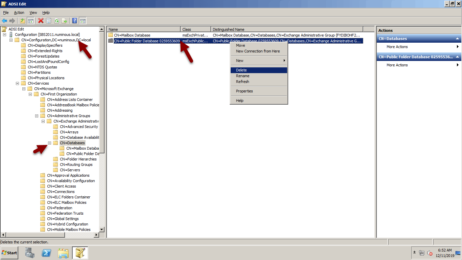Click the CN=Mailbox Database row folder icon
This screenshot has width=462, height=260.
coord(110,35)
